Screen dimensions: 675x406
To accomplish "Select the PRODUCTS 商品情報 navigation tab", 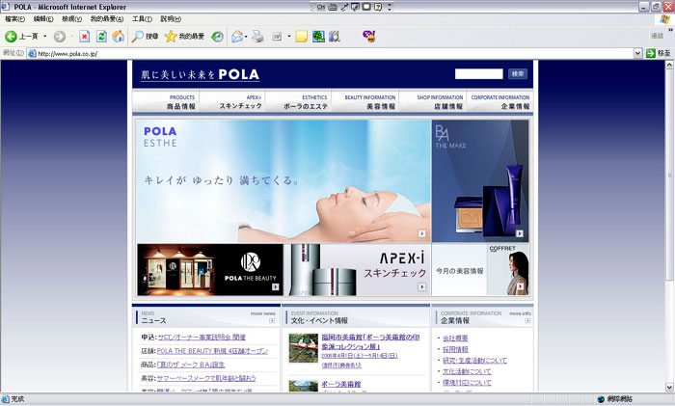I will [166, 102].
